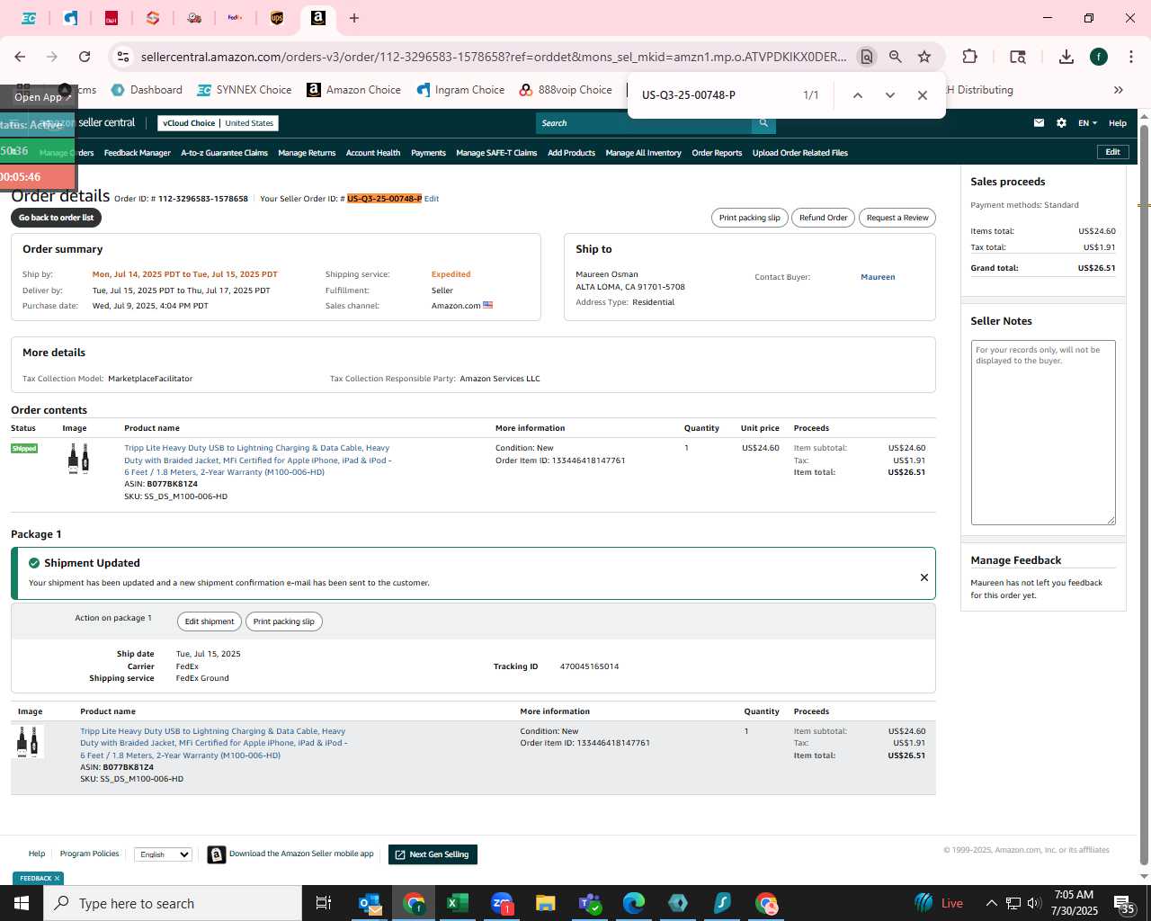Open a new browser tab

354,18
